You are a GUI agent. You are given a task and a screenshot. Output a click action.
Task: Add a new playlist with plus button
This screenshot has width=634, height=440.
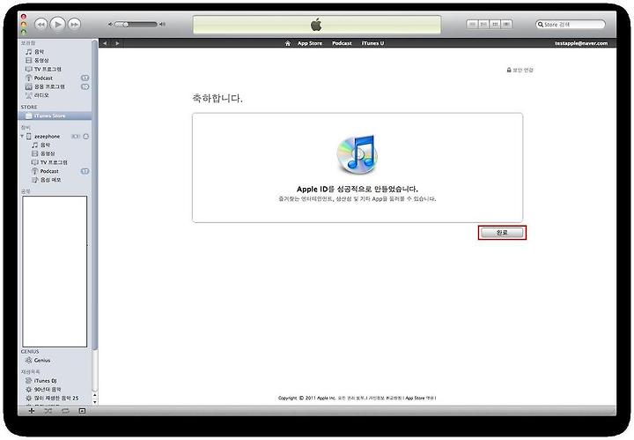point(32,411)
